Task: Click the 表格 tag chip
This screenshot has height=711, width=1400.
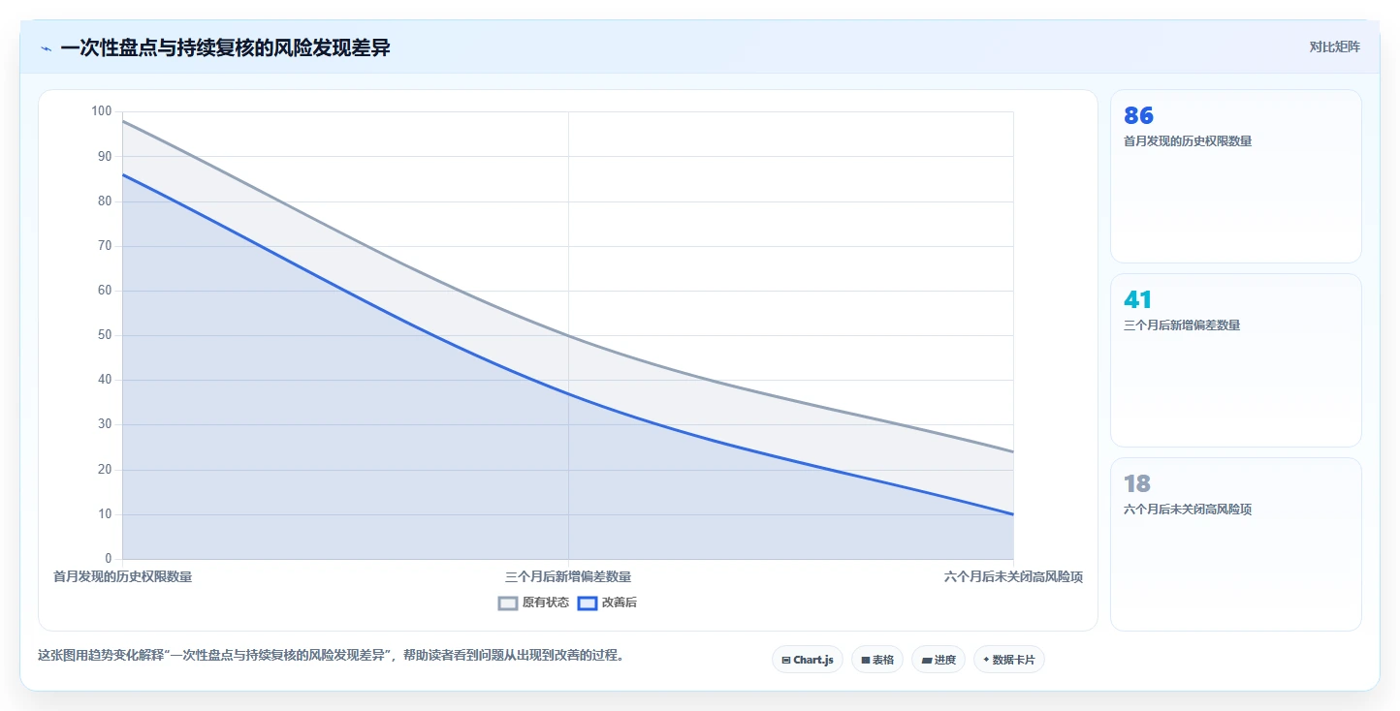Action: (x=877, y=660)
